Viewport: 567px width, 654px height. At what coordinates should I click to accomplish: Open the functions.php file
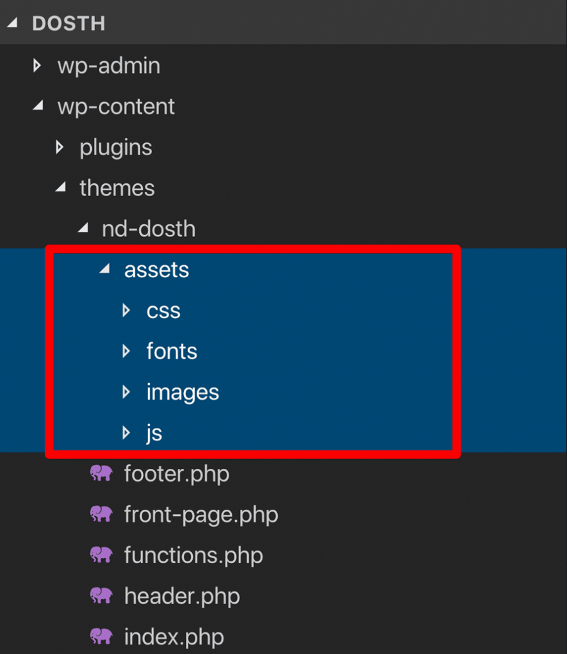click(193, 555)
